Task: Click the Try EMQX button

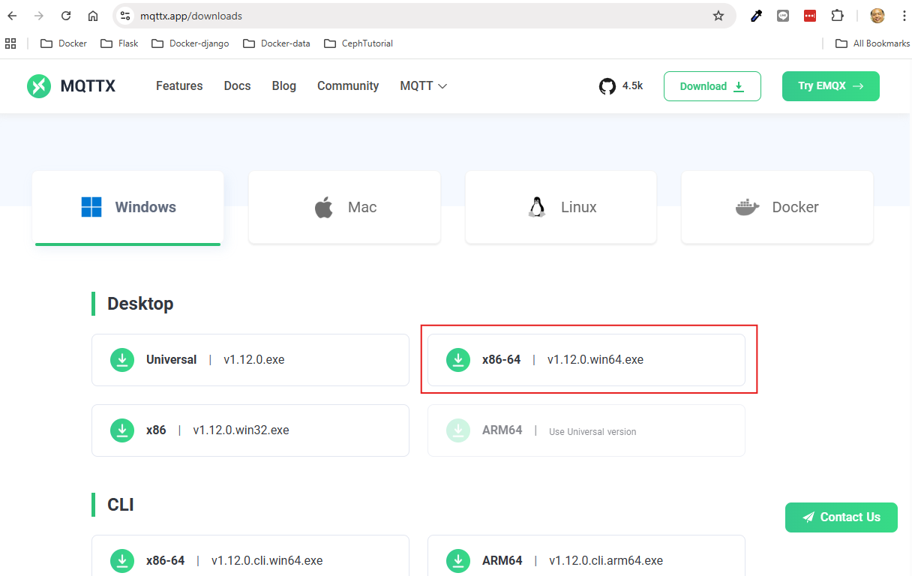Action: coord(830,86)
